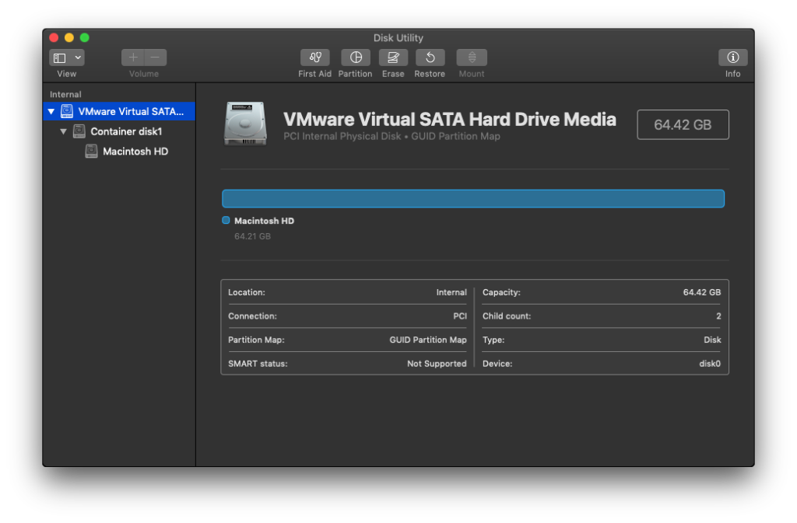
Task: Select VMware Virtual SATA drive in sidebar
Action: point(130,111)
